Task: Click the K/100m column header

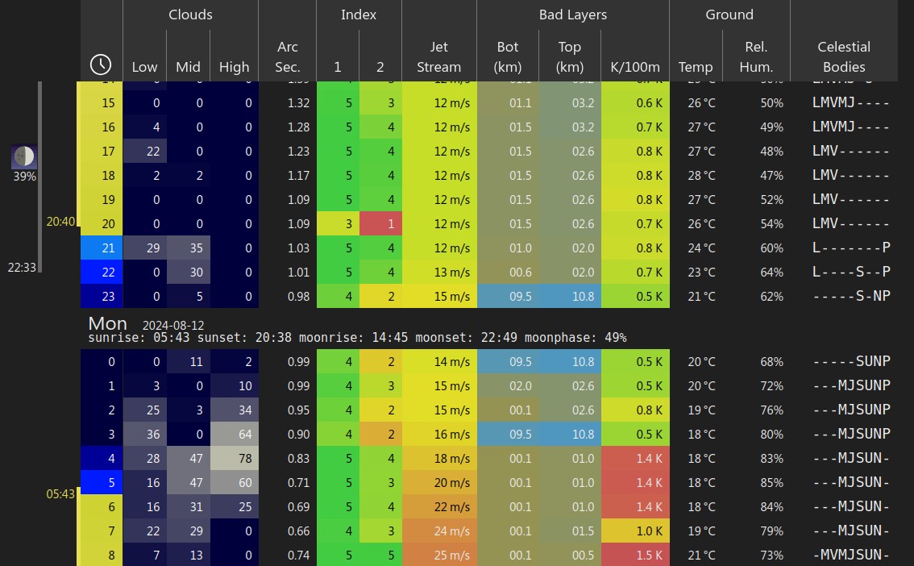Action: click(x=635, y=67)
